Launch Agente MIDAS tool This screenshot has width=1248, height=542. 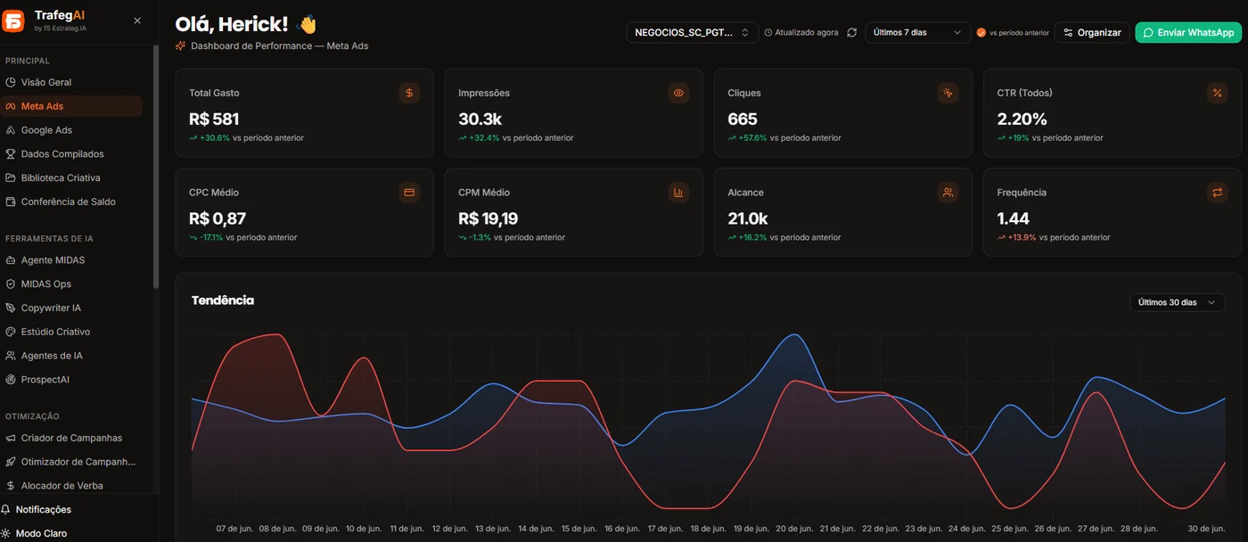pos(71,260)
